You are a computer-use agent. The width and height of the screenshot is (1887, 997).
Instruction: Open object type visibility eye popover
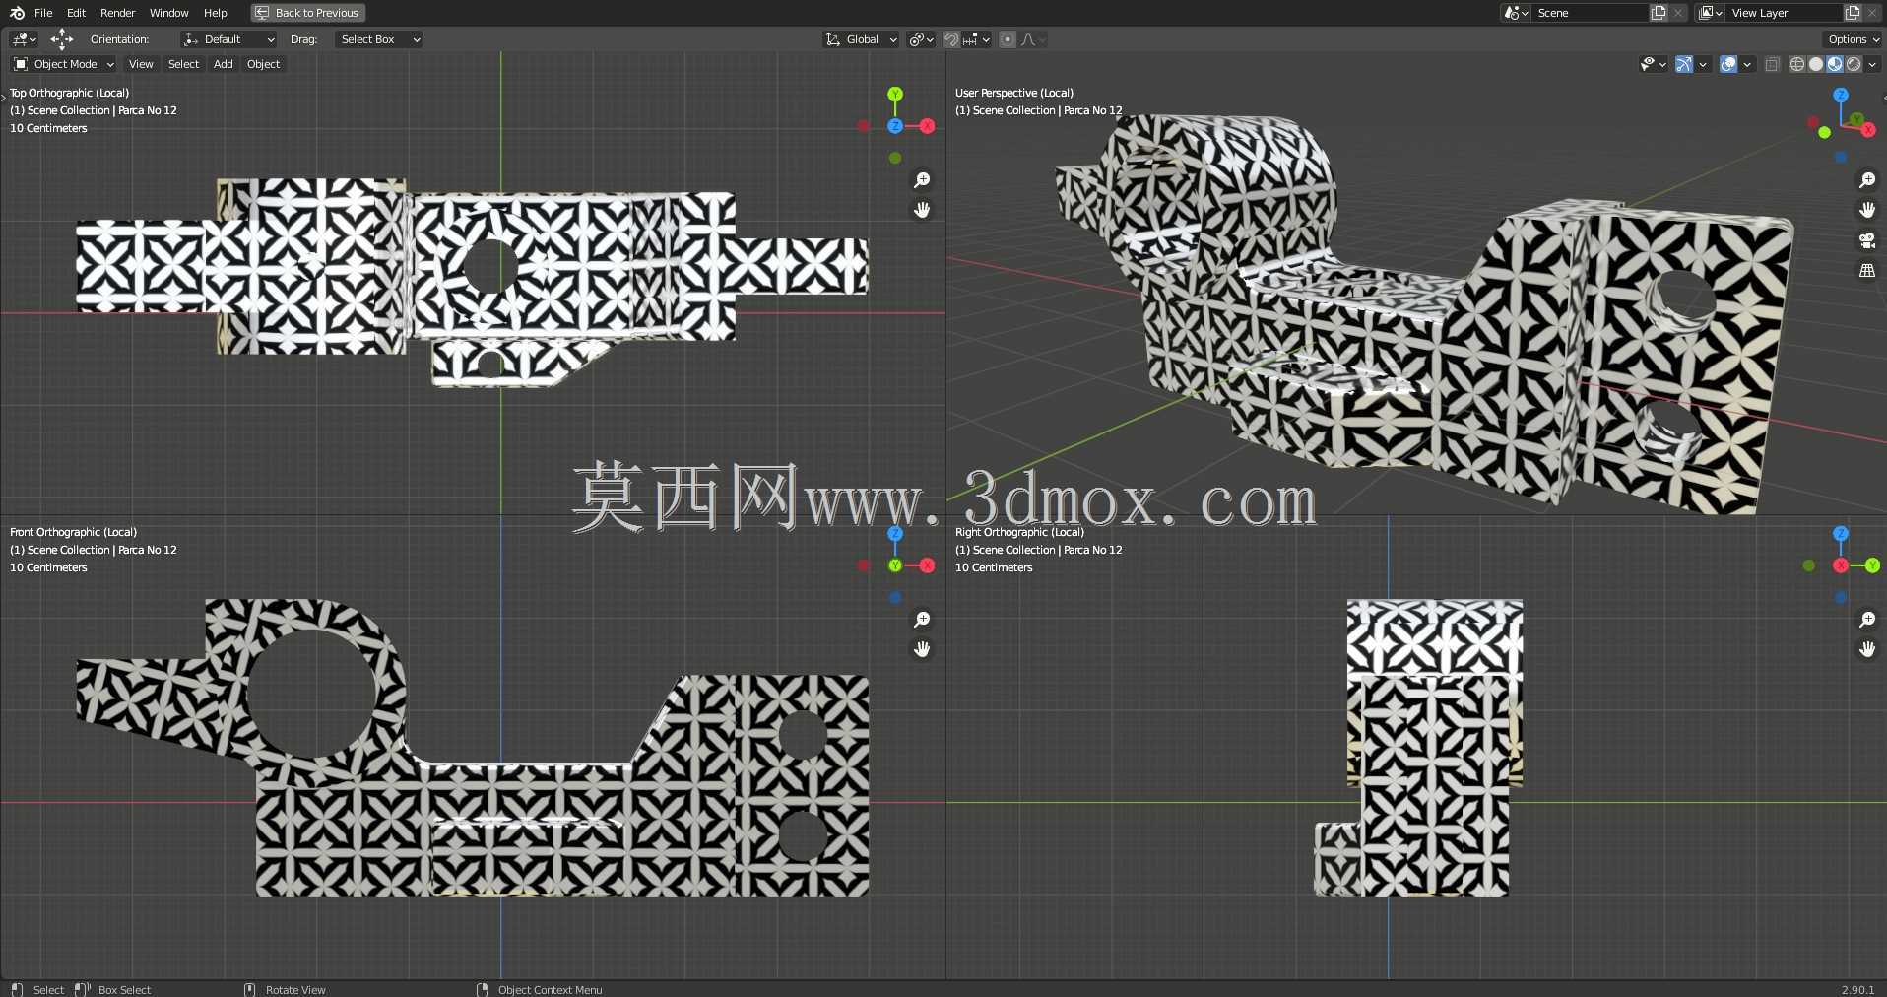(x=1653, y=64)
